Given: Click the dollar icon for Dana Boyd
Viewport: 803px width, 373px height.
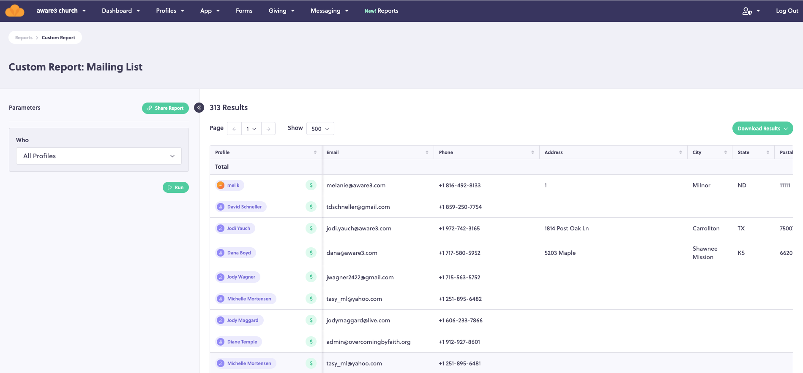Looking at the screenshot, I should [x=311, y=253].
